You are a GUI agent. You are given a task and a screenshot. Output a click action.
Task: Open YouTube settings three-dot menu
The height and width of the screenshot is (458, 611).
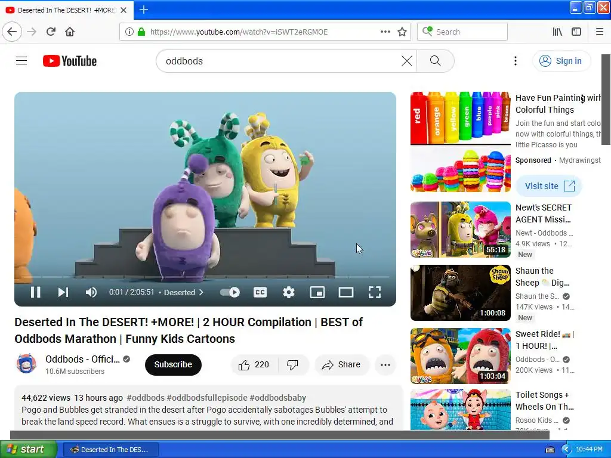[x=515, y=61]
